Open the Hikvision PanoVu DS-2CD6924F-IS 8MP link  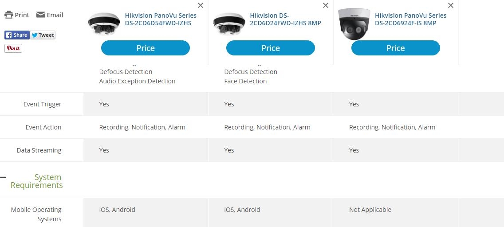click(x=410, y=19)
